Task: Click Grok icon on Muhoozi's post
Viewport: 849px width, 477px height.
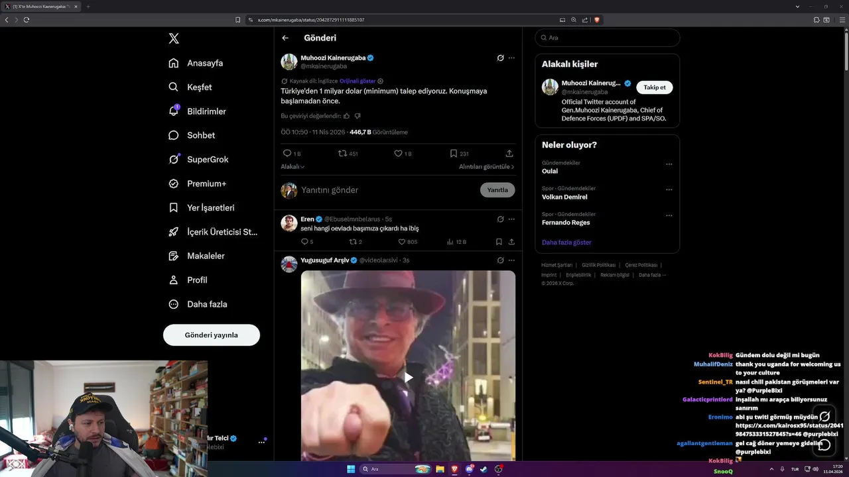Action: 501,58
